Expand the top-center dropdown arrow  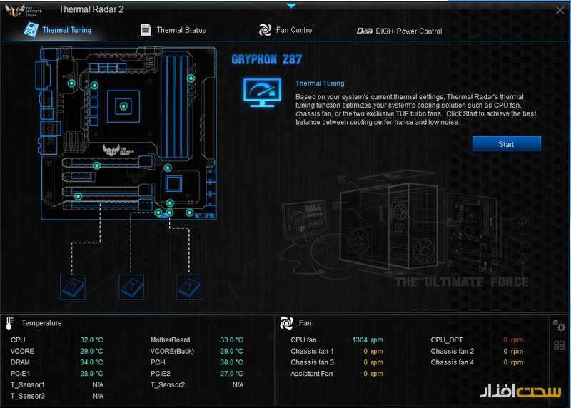click(290, 5)
